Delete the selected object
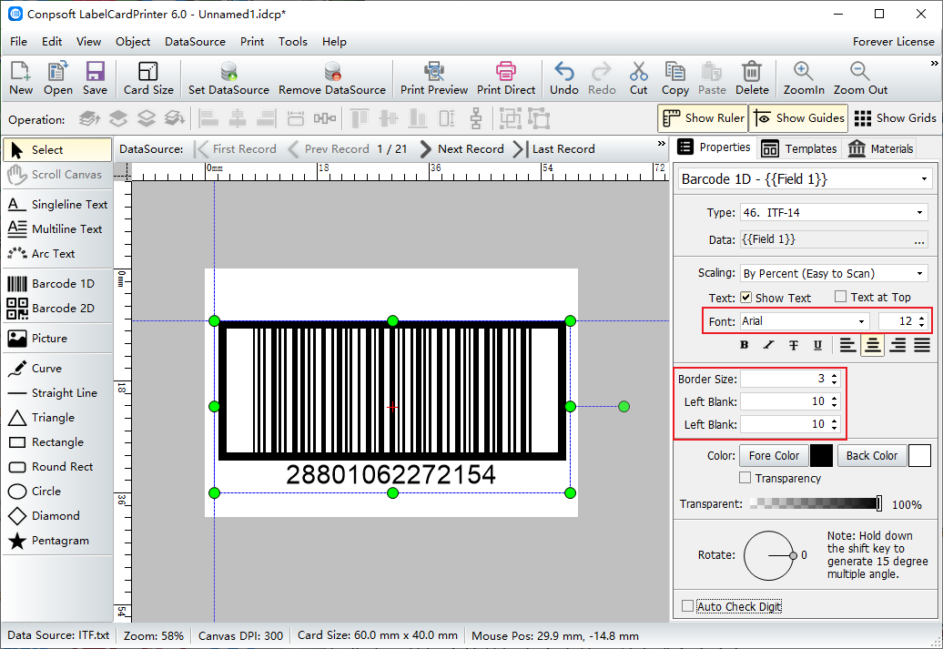Screen dimensions: 943x649 (752, 78)
